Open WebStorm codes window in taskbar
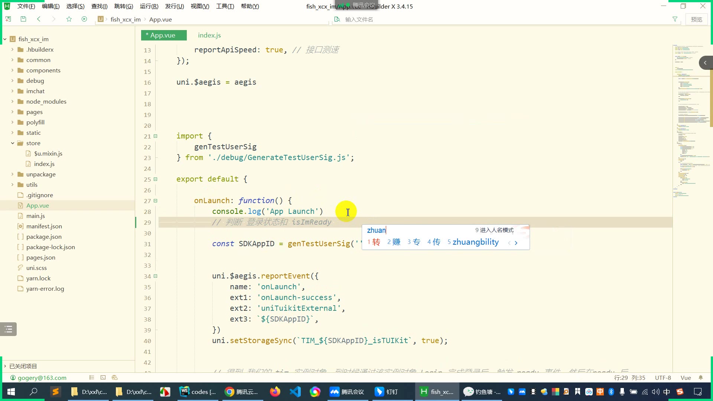This screenshot has width=713, height=401. click(x=198, y=392)
